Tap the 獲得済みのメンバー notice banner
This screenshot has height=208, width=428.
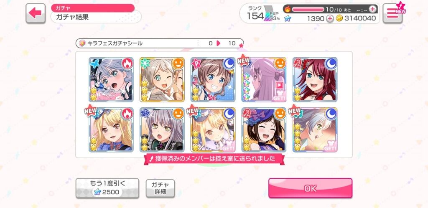214,159
